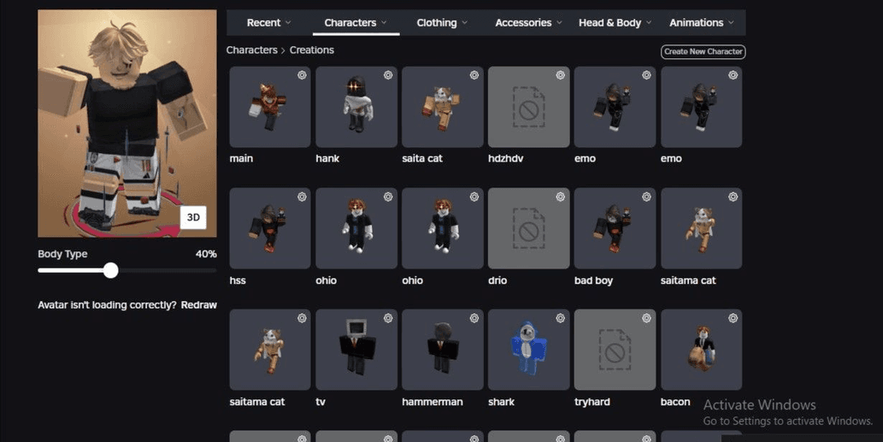Viewport: 883px width, 442px height.
Task: Click the Redraw link
Action: tap(199, 304)
